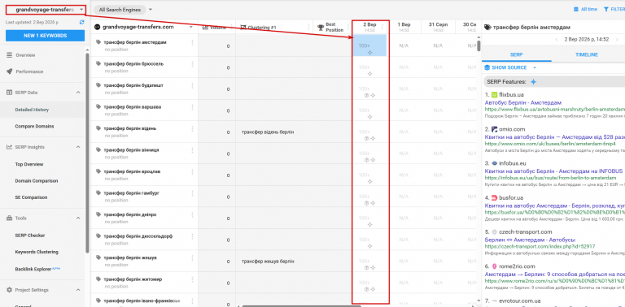Open menu dots for трансфер берлін вінниця
The height and width of the screenshot is (307, 625).
(x=193, y=150)
